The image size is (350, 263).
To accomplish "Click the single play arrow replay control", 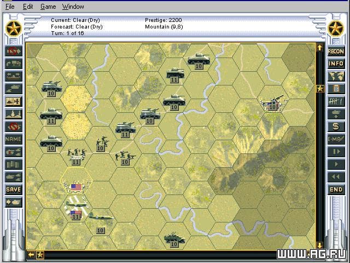I will 336,164.
